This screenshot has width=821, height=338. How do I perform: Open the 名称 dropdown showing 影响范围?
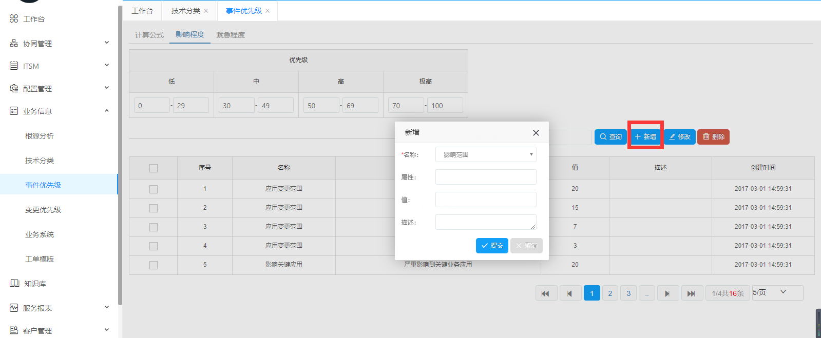485,154
